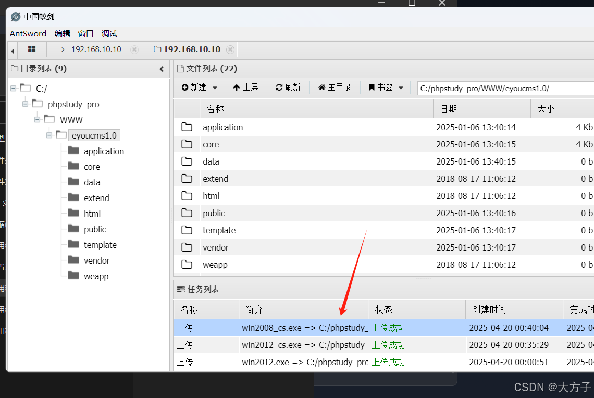Click the 创建时间 column header in task list
Screen dimensions: 594x398
point(514,309)
